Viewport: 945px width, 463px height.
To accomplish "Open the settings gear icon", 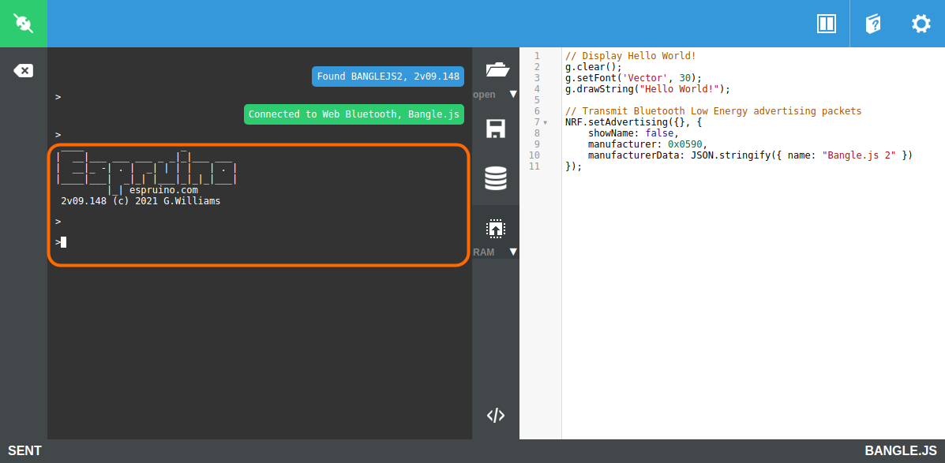I will [921, 24].
